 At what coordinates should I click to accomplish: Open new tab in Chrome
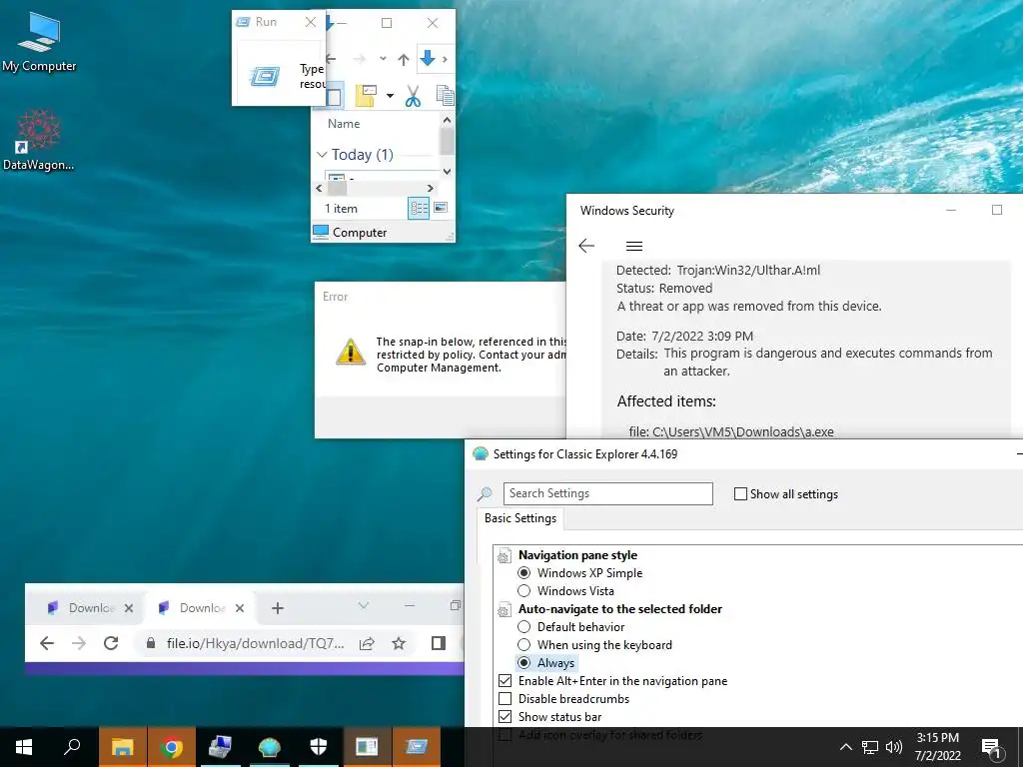point(278,608)
